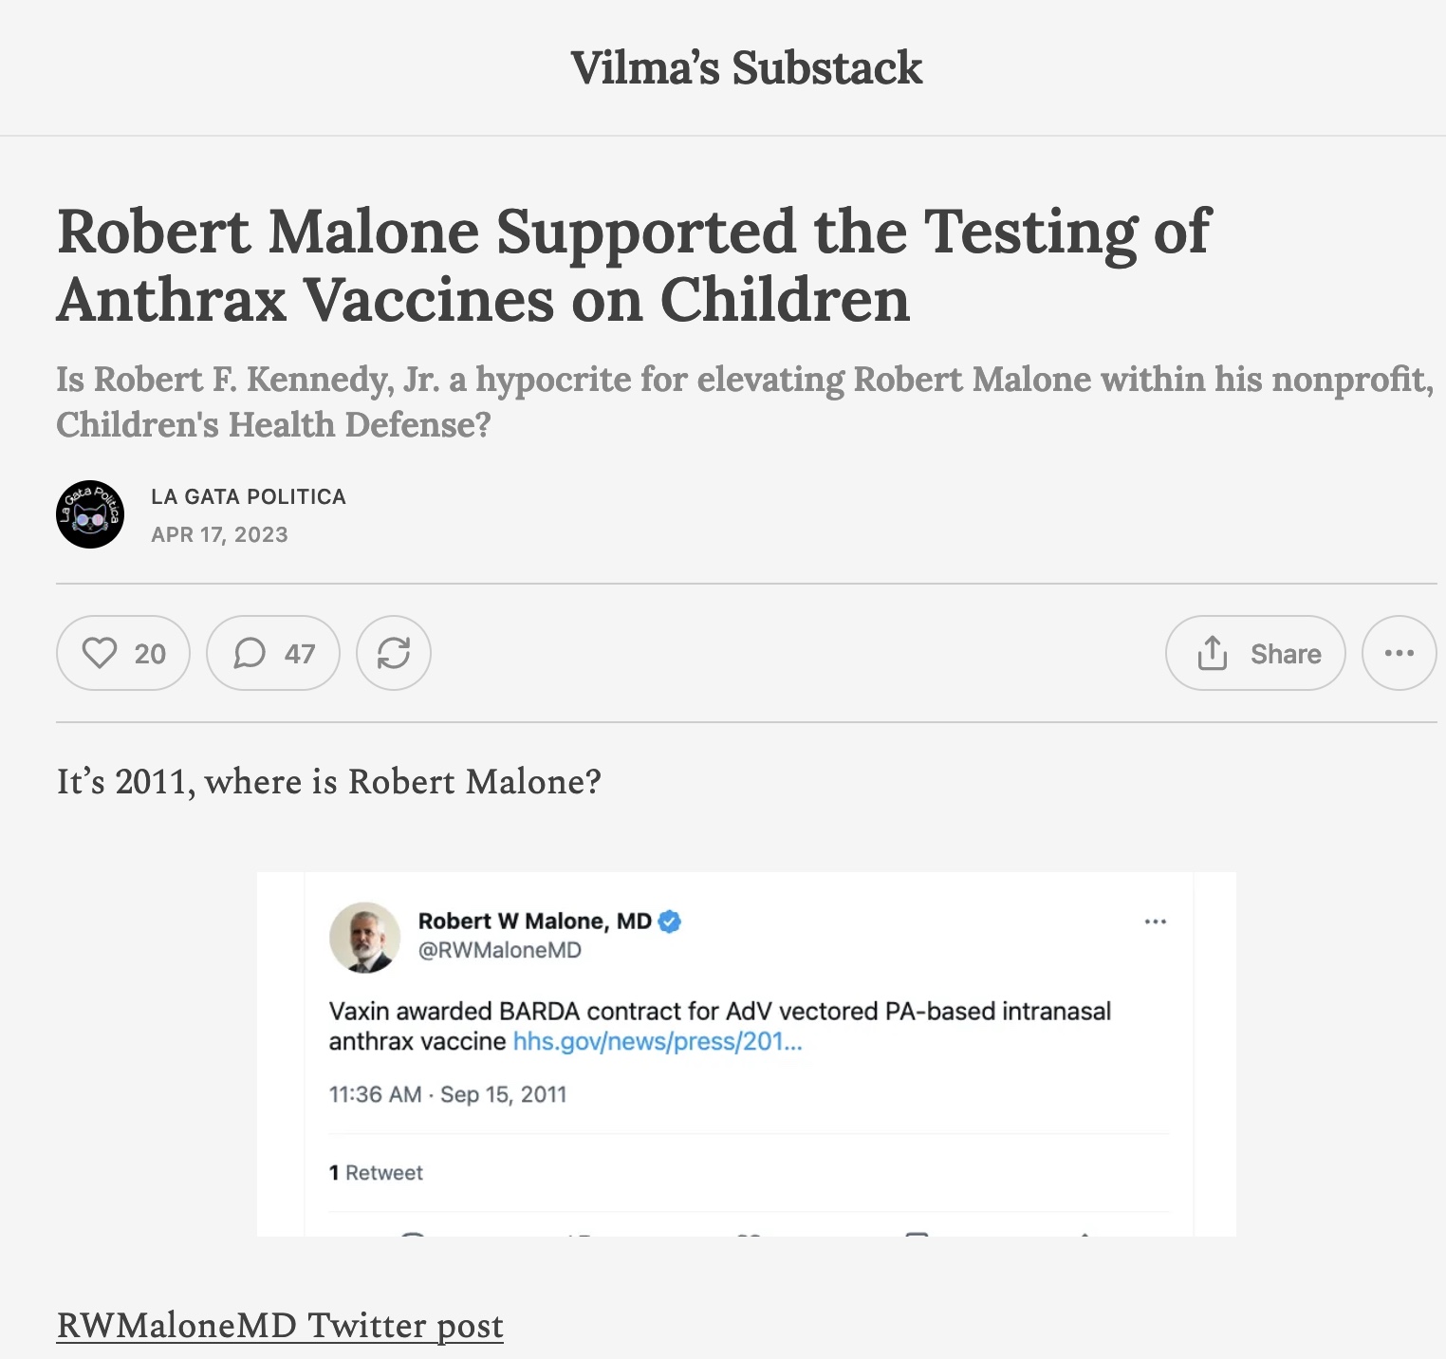Click the APR 17, 2023 post date
The image size is (1446, 1359).
click(x=219, y=534)
